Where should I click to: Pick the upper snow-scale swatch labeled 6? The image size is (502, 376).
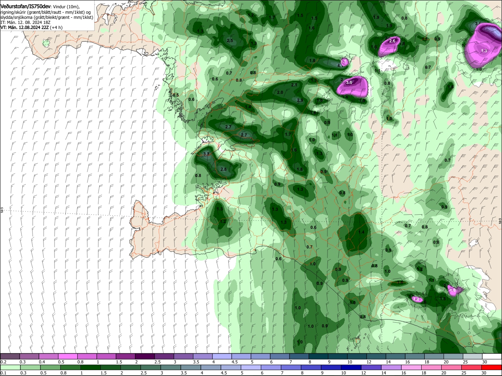point(280,356)
